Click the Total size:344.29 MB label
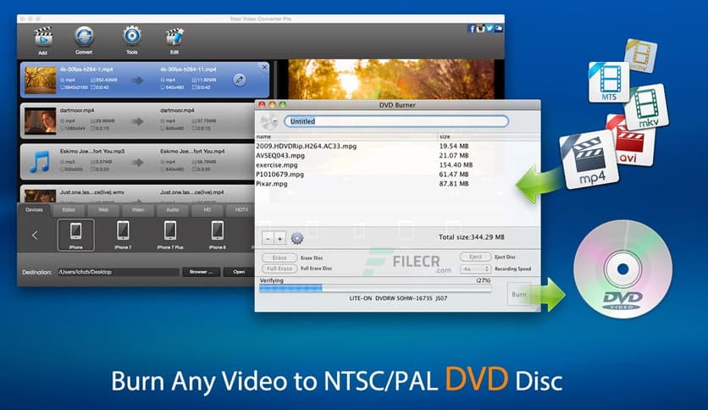This screenshot has width=708, height=410. [472, 237]
